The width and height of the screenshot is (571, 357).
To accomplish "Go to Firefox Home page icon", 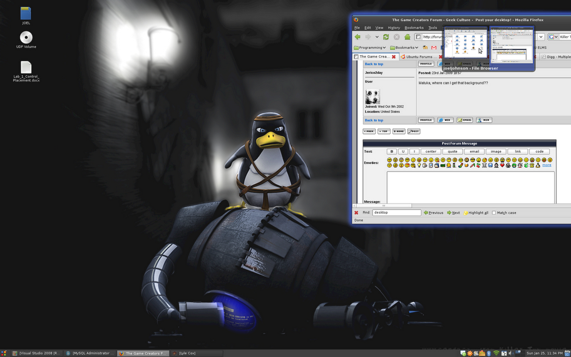I will (x=407, y=37).
